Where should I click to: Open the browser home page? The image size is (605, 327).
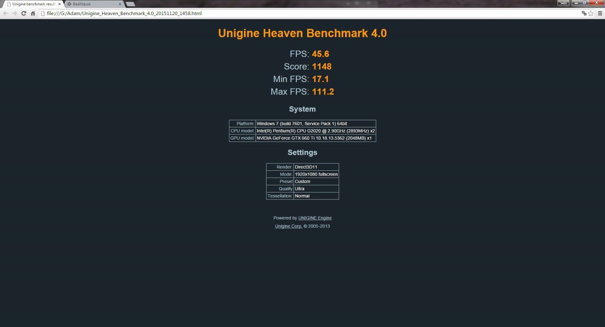(x=33, y=13)
